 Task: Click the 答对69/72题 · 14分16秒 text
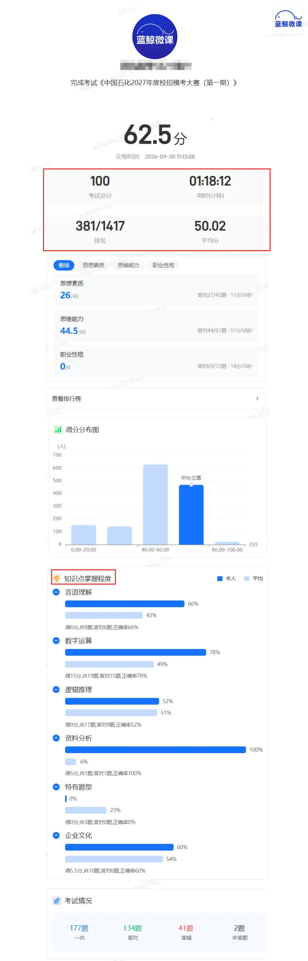224,366
